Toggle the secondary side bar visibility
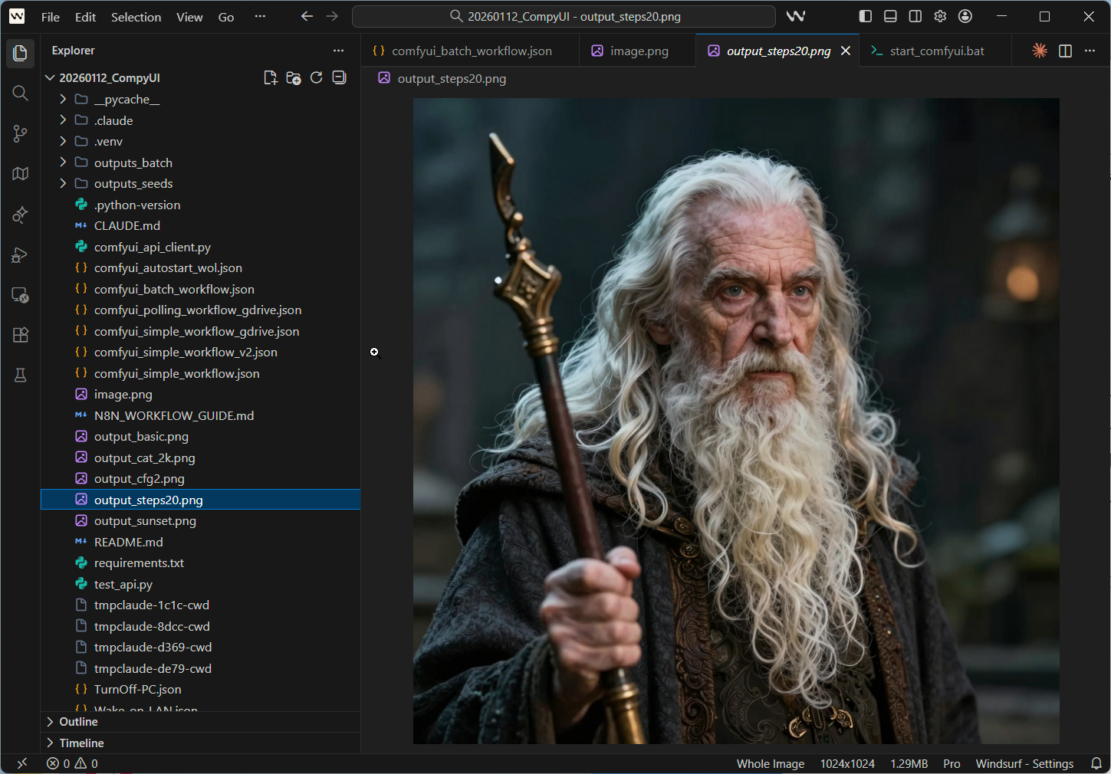 pos(915,16)
